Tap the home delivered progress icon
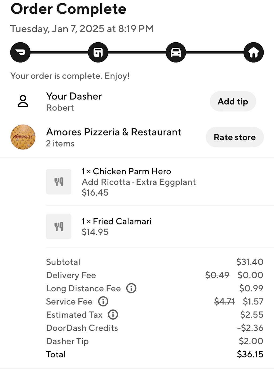The height and width of the screenshot is (372, 274). coord(254,52)
